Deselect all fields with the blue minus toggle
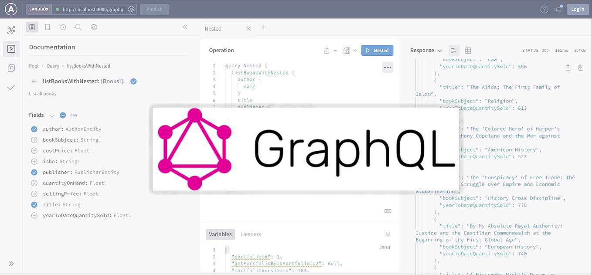592x275 pixels. [62, 115]
